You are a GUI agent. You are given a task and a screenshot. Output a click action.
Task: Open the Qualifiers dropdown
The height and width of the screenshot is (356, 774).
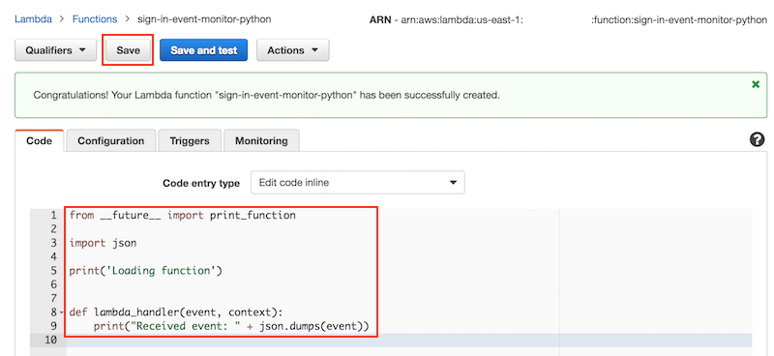tap(56, 50)
